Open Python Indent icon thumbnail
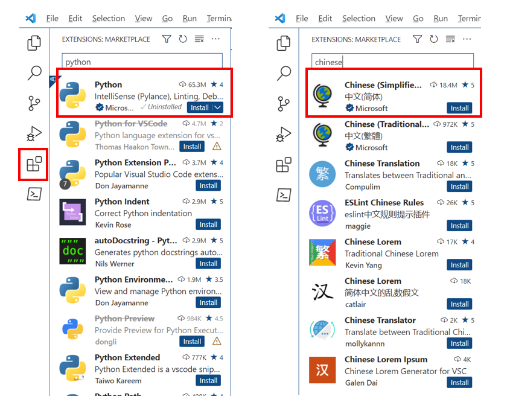 73,212
